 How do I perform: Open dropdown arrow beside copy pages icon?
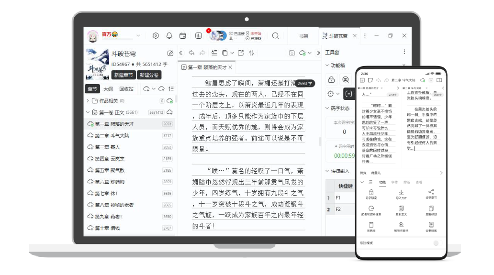[x=232, y=53]
